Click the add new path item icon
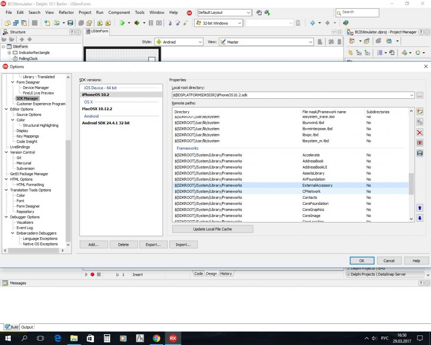The image size is (431, 345). (x=419, y=111)
